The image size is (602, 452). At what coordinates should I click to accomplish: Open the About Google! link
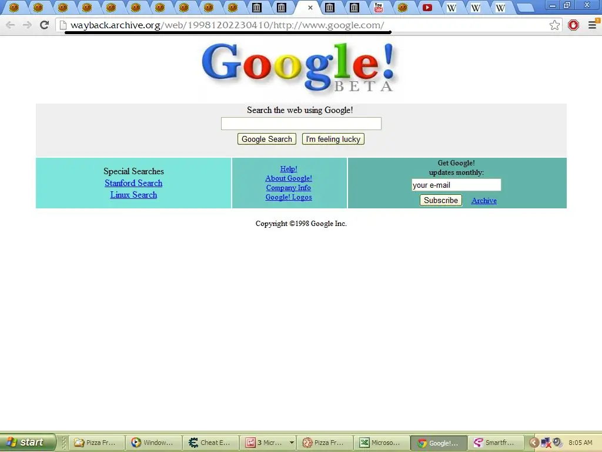[289, 178]
